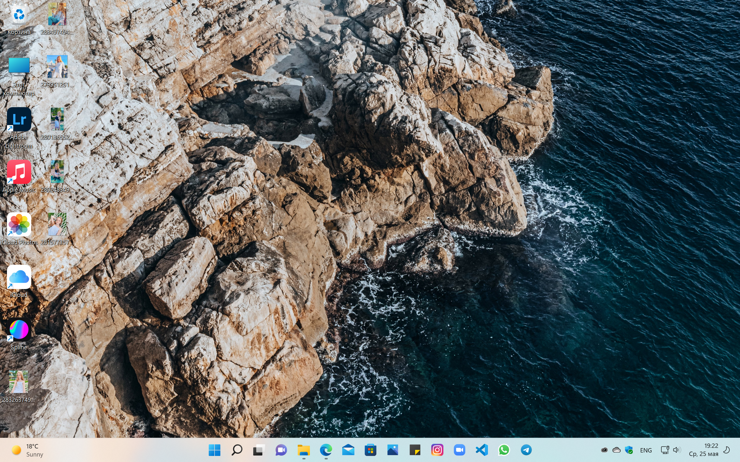Open Visual Studio Code from taskbar
This screenshot has width=740, height=462.
point(482,450)
